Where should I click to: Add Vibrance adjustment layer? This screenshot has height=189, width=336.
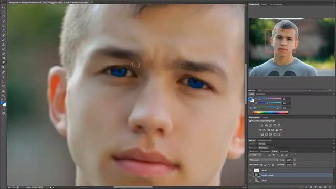(x=279, y=125)
